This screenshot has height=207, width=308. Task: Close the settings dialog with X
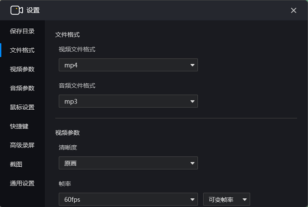click(x=294, y=11)
